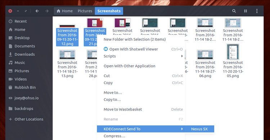Click file name 'Screenshot from 2016-11-20 20-13-05.png'
The width and height of the screenshot is (270, 140).
tap(233, 69)
